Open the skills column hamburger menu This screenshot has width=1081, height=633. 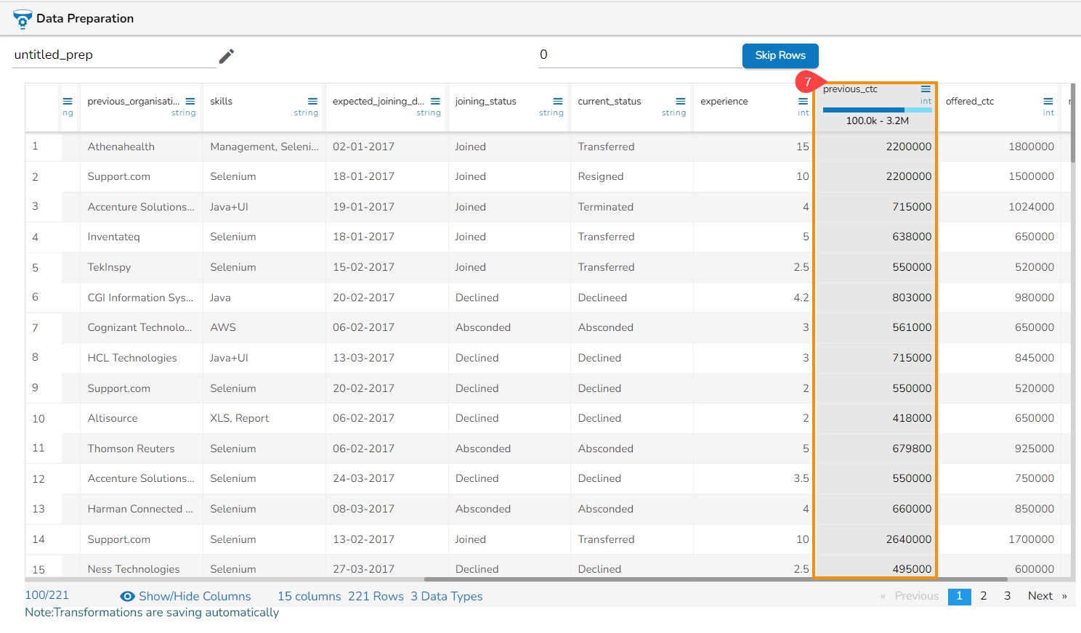pyautogui.click(x=313, y=102)
